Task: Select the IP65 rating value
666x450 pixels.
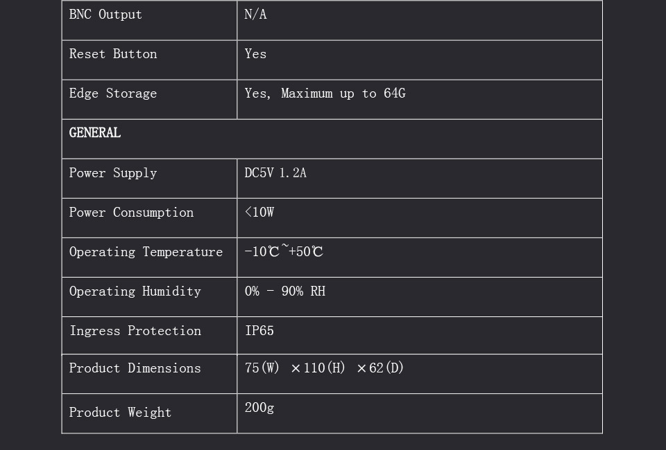Action: click(259, 331)
